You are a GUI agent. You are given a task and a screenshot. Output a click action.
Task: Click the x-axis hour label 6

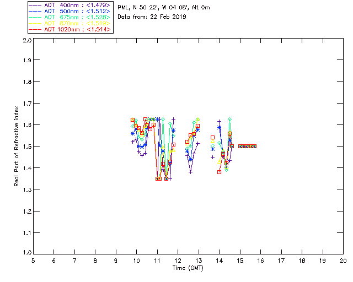(x=54, y=261)
